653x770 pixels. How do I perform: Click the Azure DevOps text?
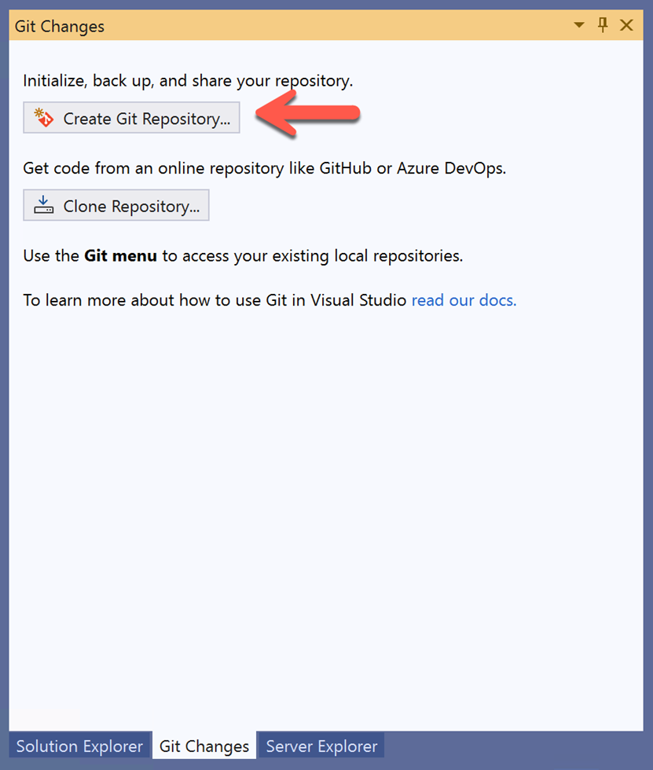[451, 168]
